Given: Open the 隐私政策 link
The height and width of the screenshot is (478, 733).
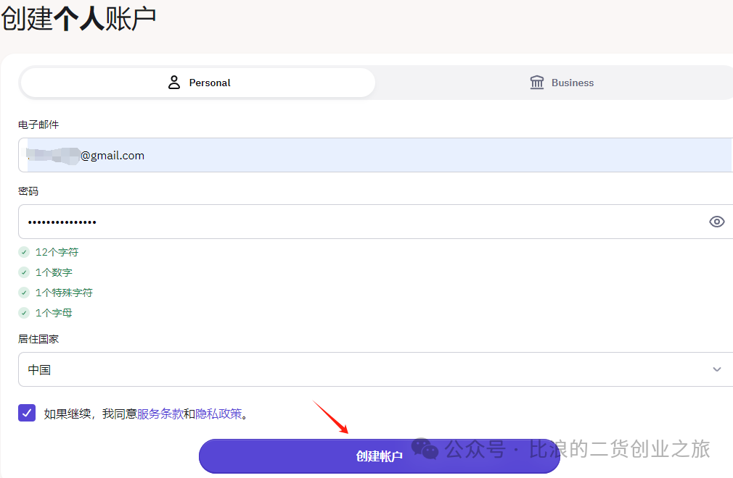Looking at the screenshot, I should 218,414.
